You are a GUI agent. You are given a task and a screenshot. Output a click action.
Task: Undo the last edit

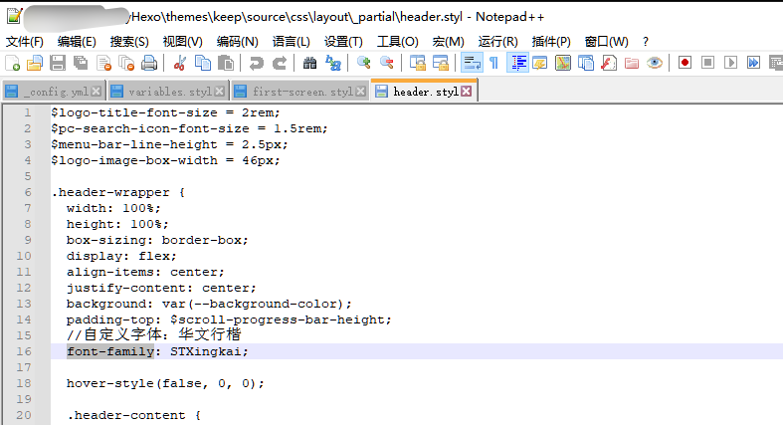pos(256,63)
